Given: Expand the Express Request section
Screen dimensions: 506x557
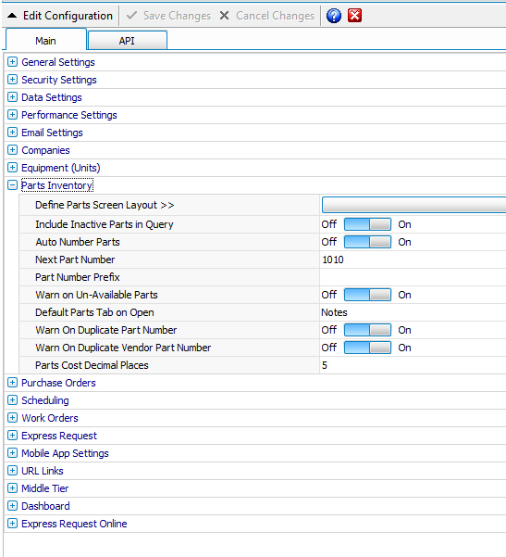Looking at the screenshot, I should (x=12, y=436).
